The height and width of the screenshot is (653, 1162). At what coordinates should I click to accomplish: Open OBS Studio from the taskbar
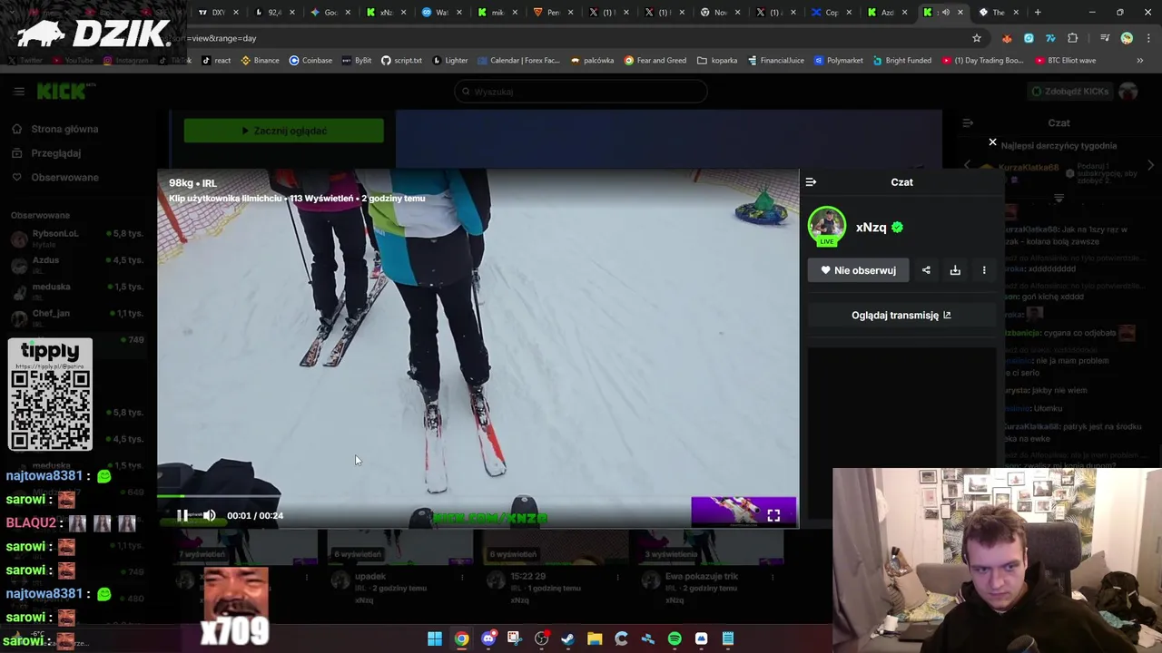coord(542,638)
